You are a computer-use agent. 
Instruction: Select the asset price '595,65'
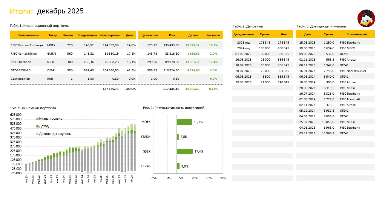click(x=152, y=70)
